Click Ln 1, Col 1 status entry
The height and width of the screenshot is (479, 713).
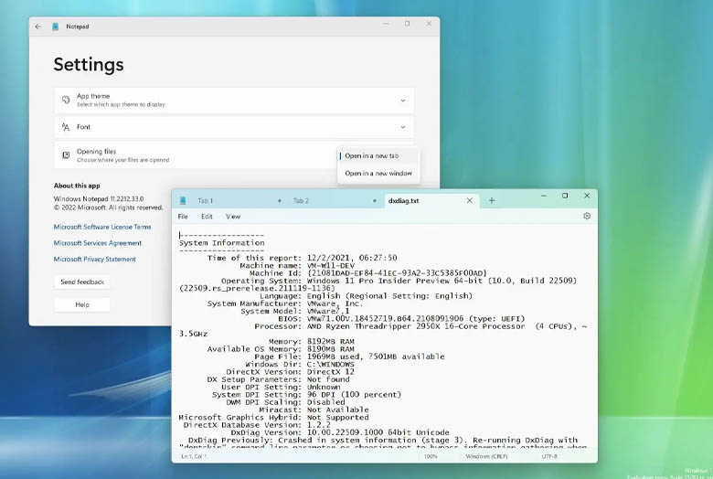pyautogui.click(x=194, y=456)
